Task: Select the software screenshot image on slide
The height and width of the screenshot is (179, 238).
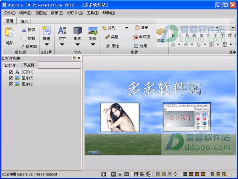Action: [187, 117]
